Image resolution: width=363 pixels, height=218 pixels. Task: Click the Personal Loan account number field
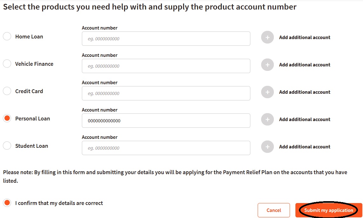coord(166,121)
